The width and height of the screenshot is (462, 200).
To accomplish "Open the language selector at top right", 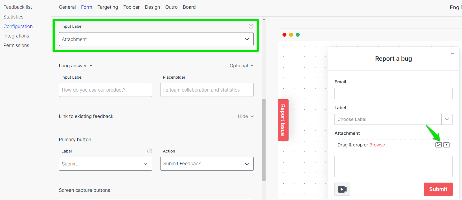I will click(x=456, y=7).
